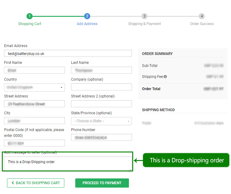The image size is (231, 194).
Task: Click the Last Name input
Action: [101, 70]
